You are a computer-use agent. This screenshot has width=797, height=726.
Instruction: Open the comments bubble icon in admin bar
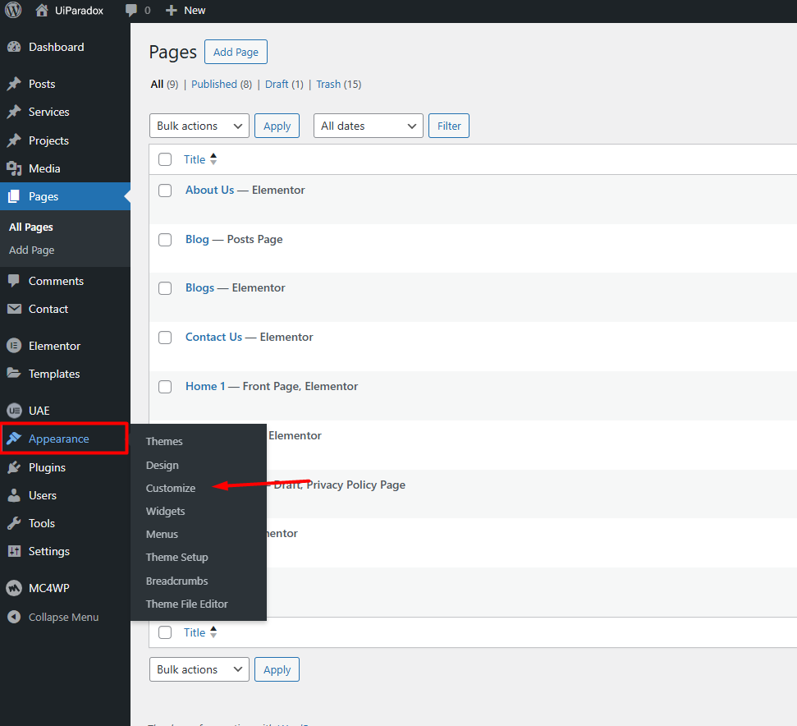click(x=131, y=11)
